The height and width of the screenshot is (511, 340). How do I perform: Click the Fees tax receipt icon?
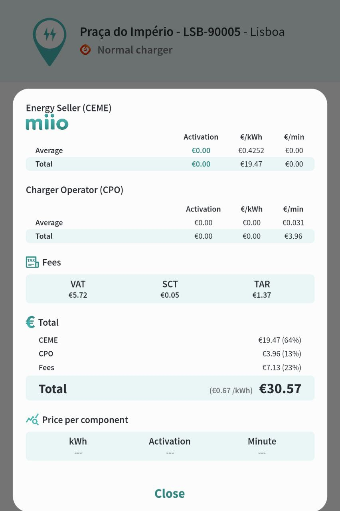32,262
